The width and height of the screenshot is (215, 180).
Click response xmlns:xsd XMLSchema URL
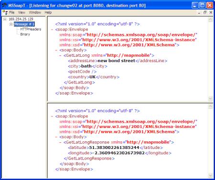tap(129, 132)
